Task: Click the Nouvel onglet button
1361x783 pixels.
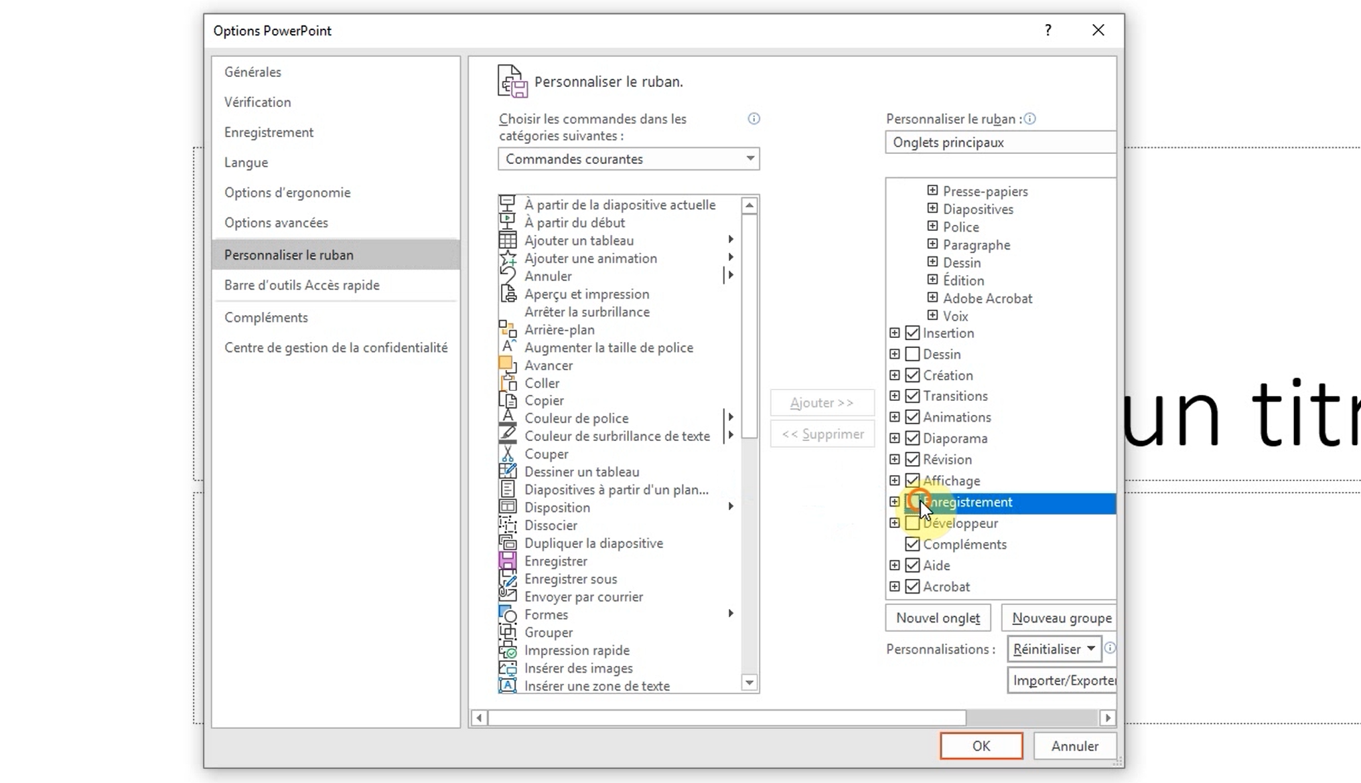Action: click(938, 618)
